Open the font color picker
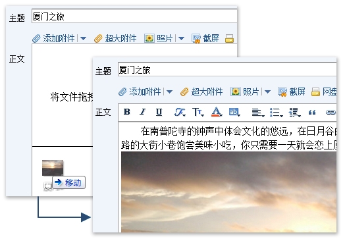345x239 pixels. point(217,112)
